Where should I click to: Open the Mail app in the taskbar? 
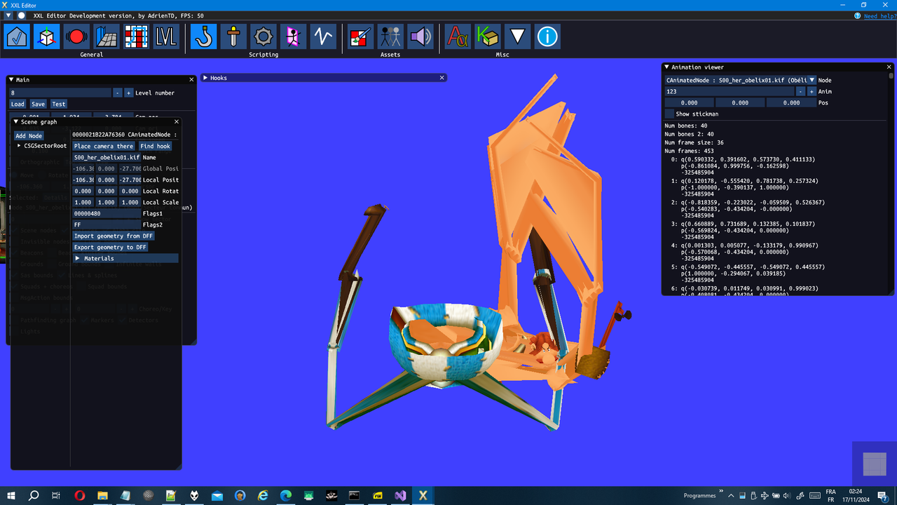(x=217, y=495)
